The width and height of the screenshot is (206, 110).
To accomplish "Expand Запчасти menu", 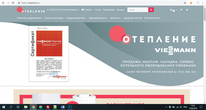I will pos(116,18).
